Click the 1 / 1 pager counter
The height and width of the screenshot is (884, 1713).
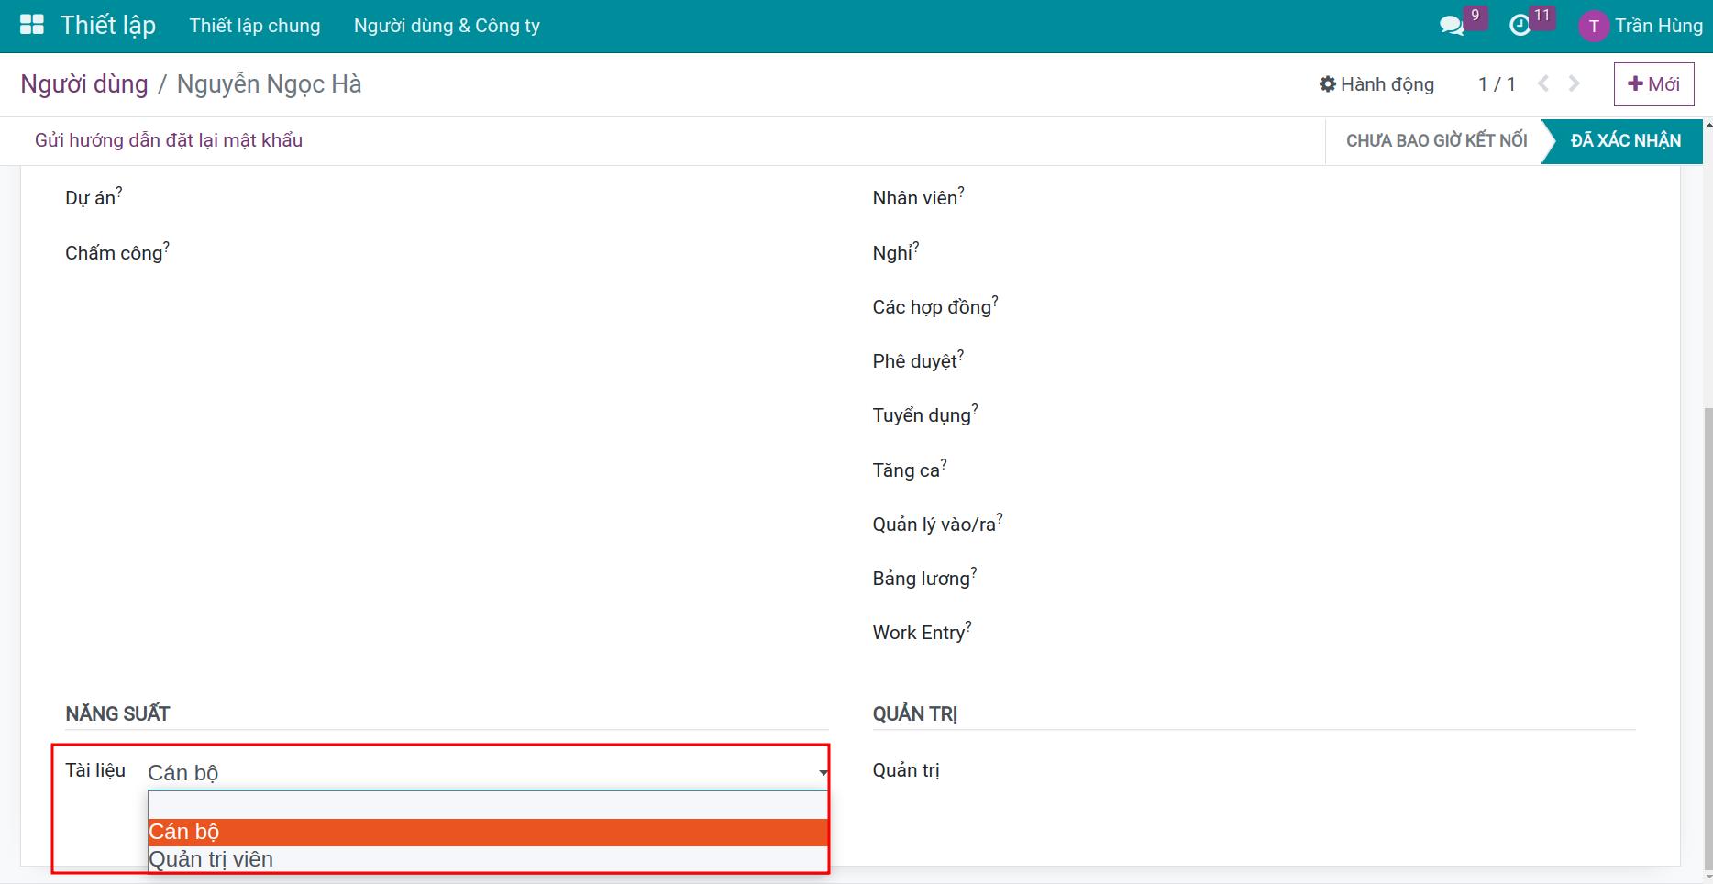pyautogui.click(x=1497, y=84)
